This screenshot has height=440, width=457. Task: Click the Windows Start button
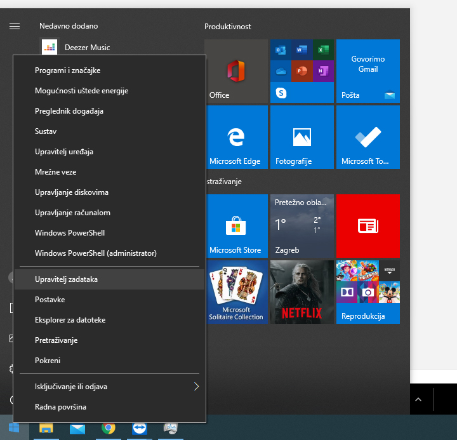coord(14,428)
